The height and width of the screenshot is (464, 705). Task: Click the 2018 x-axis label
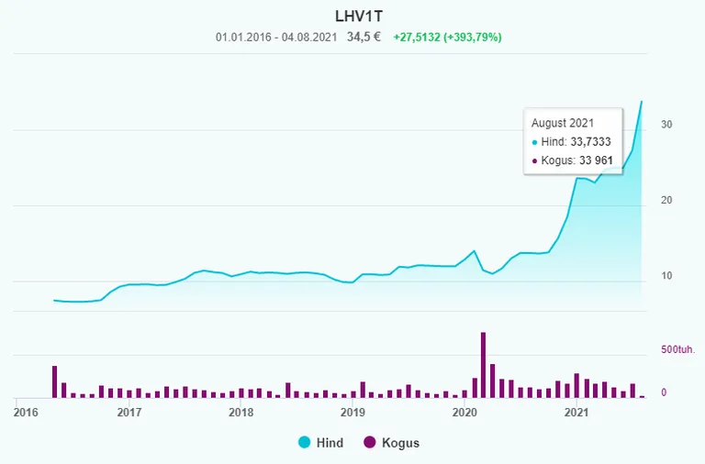[241, 412]
